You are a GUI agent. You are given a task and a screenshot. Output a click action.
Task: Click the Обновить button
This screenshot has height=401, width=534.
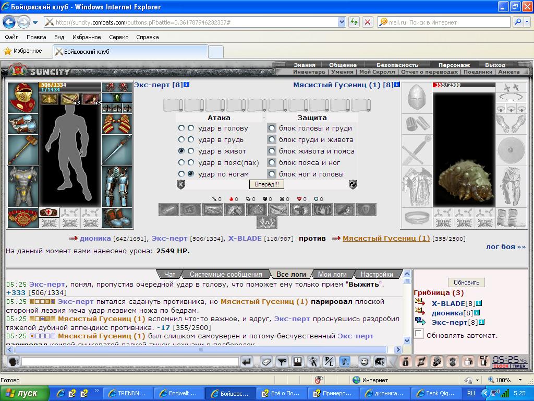(466, 282)
